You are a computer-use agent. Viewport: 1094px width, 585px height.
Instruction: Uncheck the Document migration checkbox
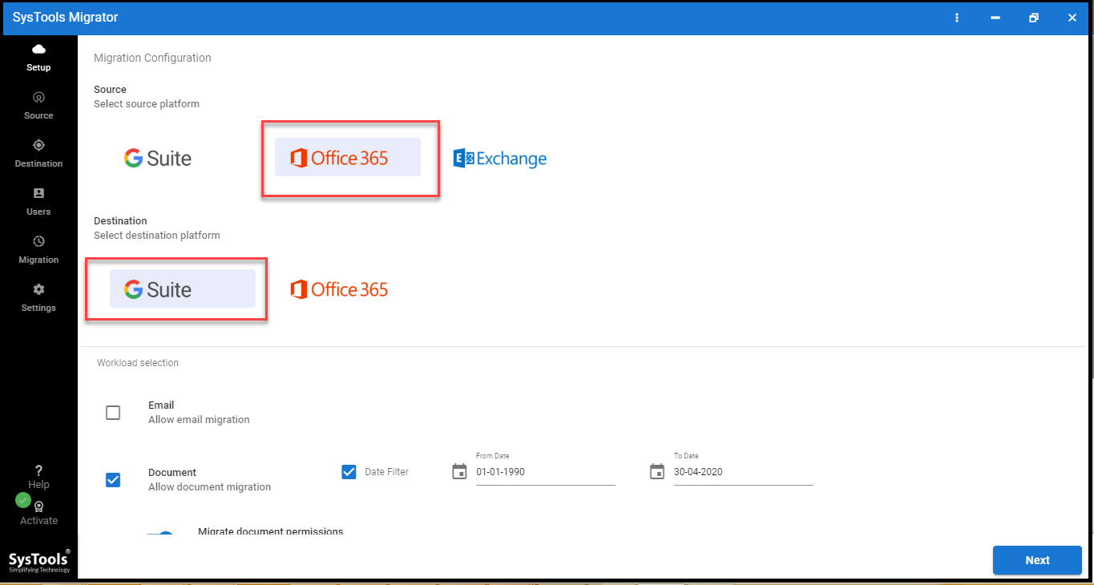pyautogui.click(x=113, y=480)
